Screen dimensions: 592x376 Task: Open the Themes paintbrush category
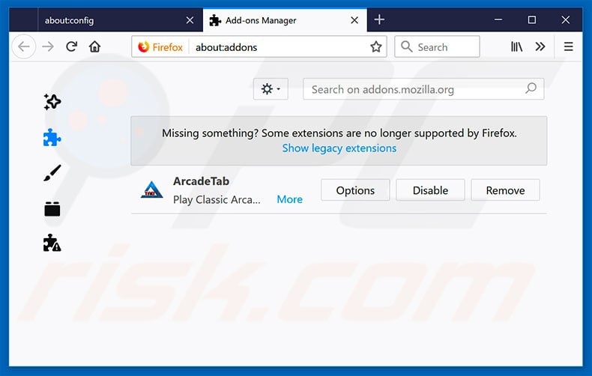click(x=52, y=173)
